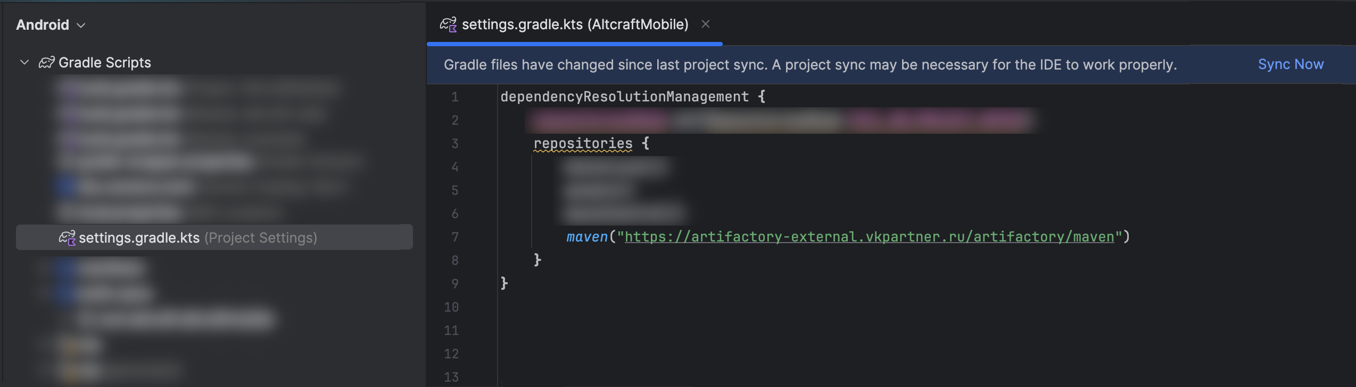Click the Sync Now link
The height and width of the screenshot is (387, 1356).
[x=1290, y=64]
